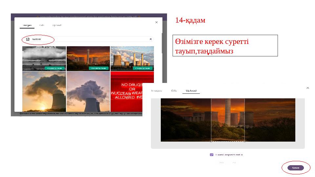Click Provided by Pexels badge on cooling towers

point(143,68)
